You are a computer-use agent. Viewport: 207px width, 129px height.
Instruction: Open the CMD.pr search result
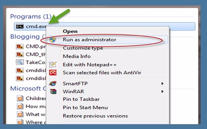(34, 46)
